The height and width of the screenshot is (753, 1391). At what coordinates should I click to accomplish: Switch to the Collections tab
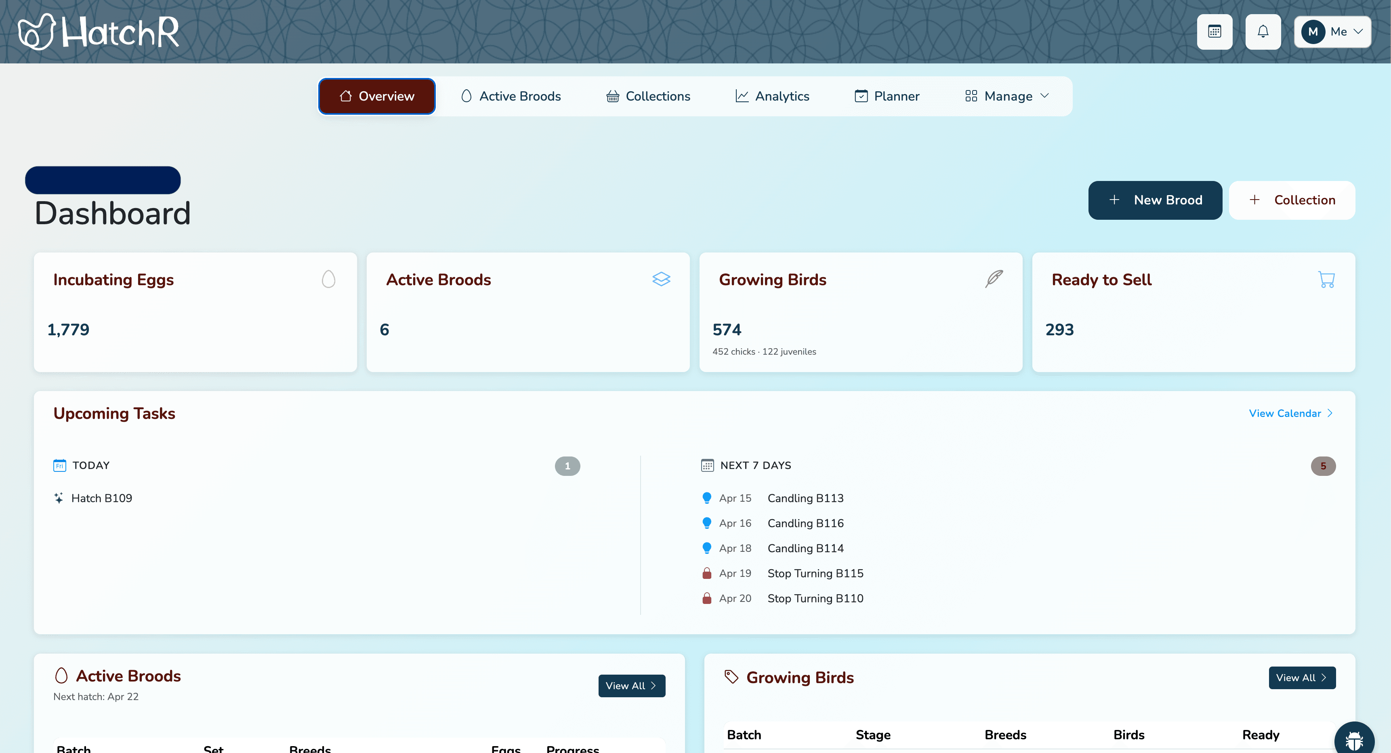tap(648, 96)
